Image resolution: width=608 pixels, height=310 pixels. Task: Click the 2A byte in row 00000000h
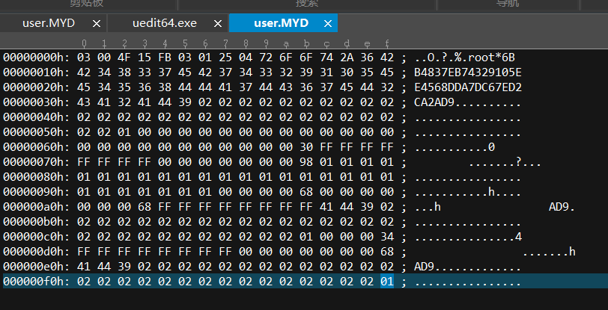tap(347, 58)
